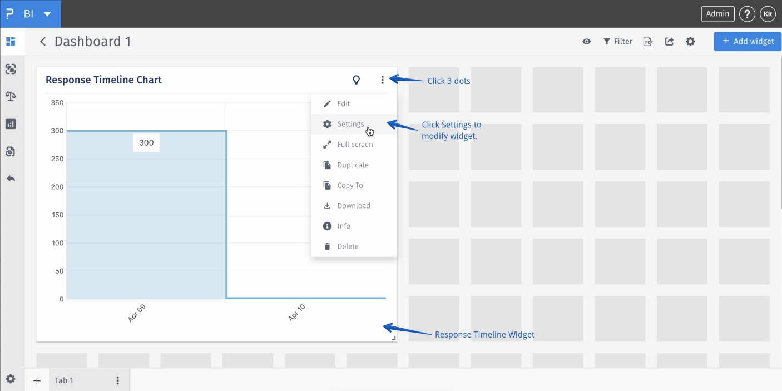Click the widget resize handle corner
The height and width of the screenshot is (391, 782).
(394, 338)
